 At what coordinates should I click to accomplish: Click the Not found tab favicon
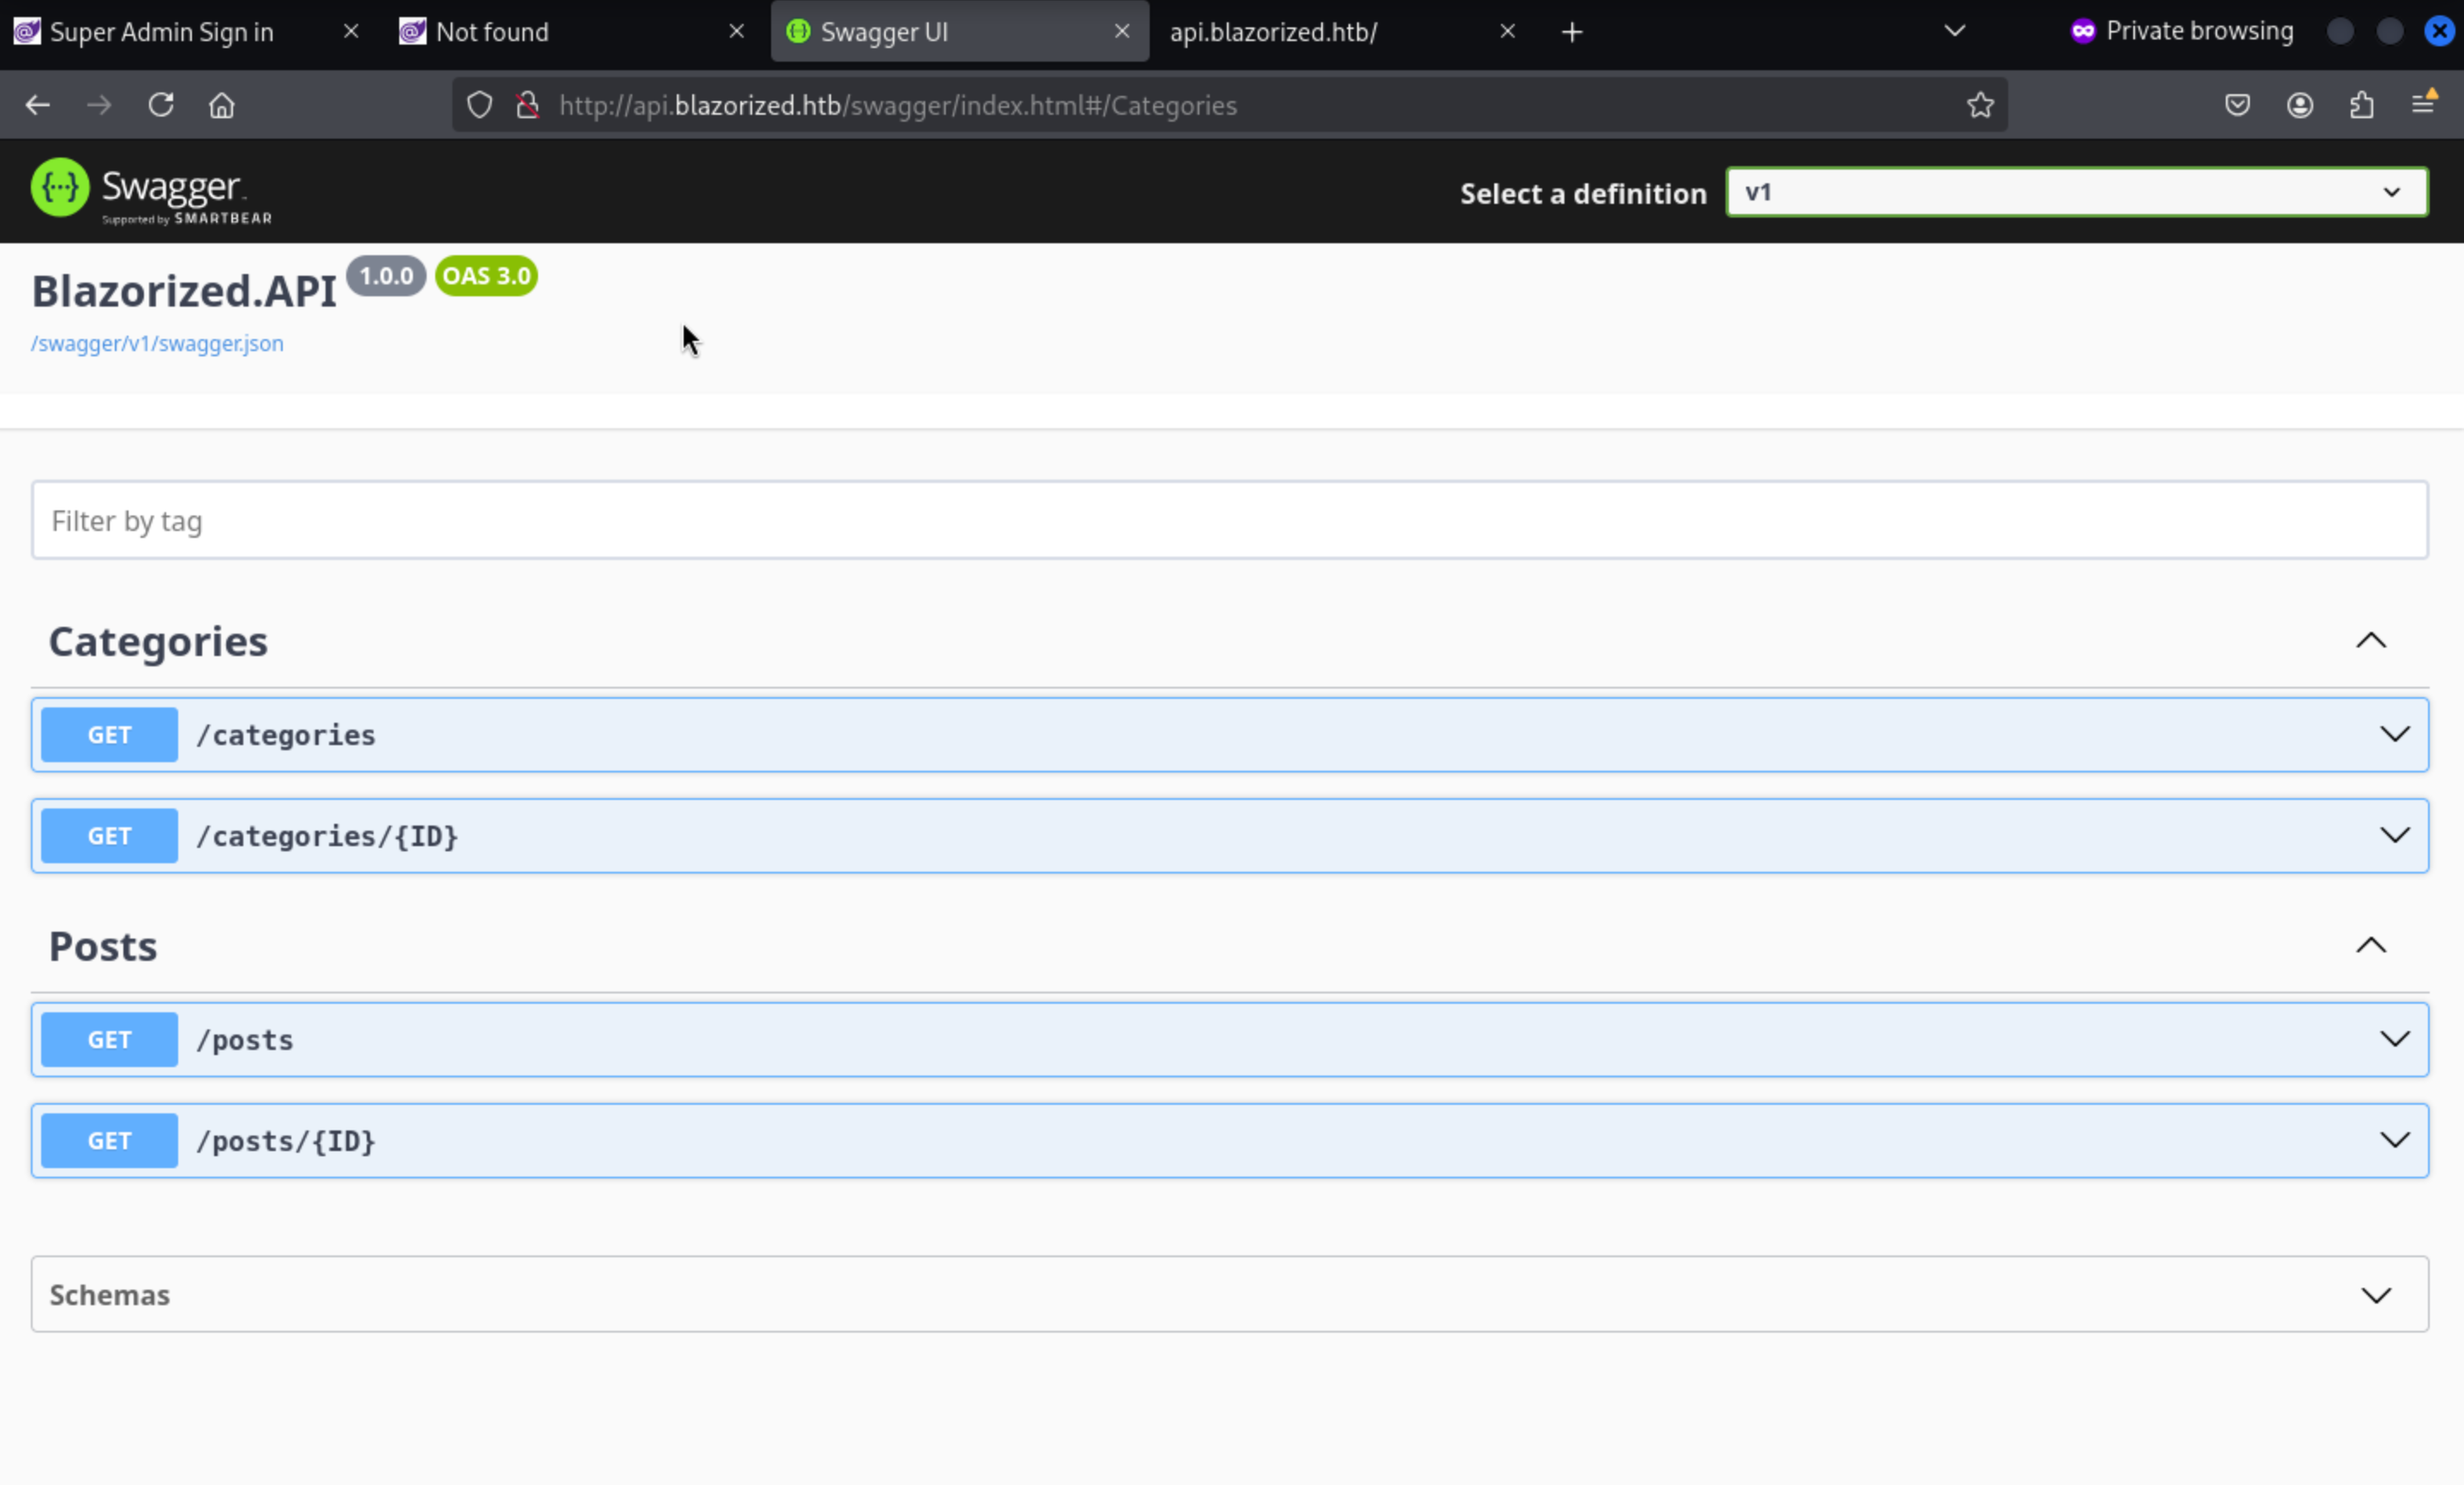413,31
